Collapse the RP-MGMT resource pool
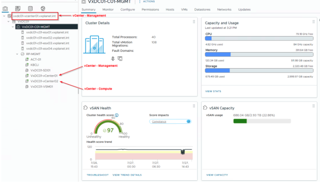Screen dimensions: 320x183 click(x=17, y=54)
